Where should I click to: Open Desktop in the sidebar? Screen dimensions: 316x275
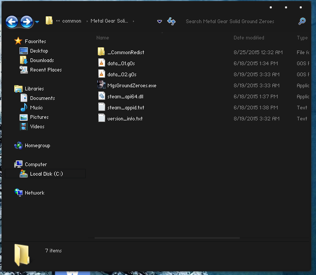39,51
